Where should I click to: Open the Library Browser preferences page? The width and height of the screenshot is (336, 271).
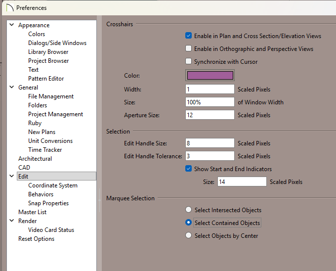[x=48, y=52]
